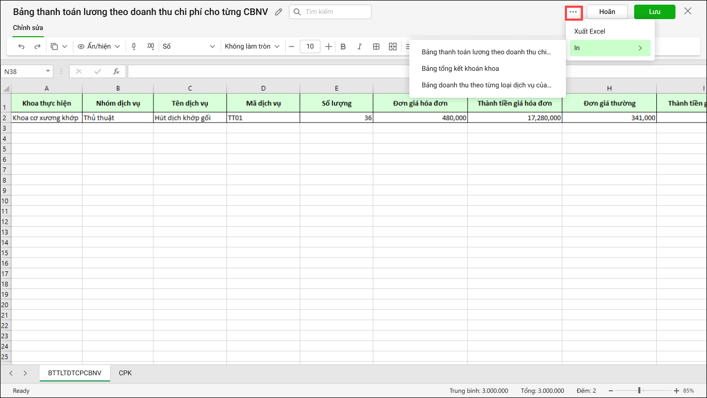The height and width of the screenshot is (398, 707).
Task: Open the Ẩn/hiện visibility dropdown
Action: tap(99, 47)
